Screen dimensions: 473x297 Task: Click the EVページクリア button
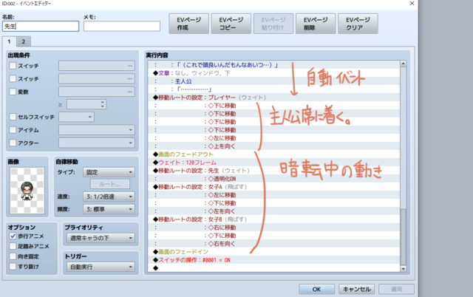click(x=358, y=24)
